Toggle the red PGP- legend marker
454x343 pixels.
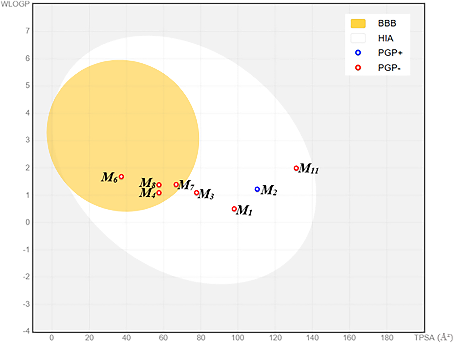click(x=358, y=68)
